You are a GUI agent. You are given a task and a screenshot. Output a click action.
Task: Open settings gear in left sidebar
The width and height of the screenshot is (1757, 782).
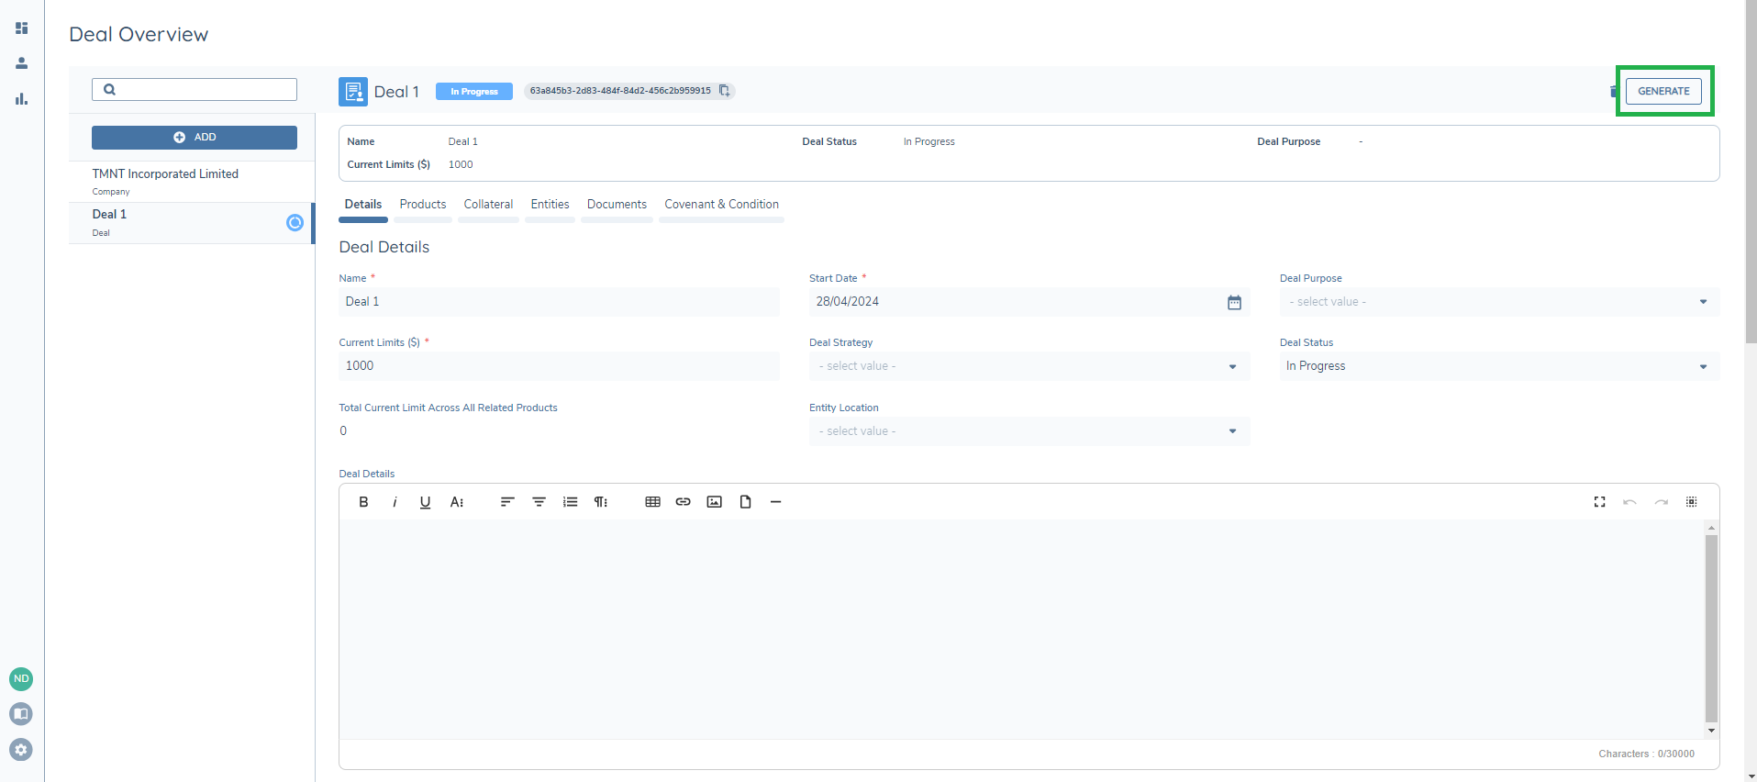click(x=21, y=749)
